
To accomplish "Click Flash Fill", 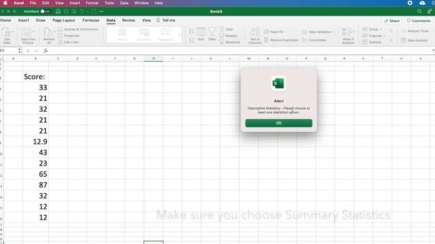I will [273, 32].
